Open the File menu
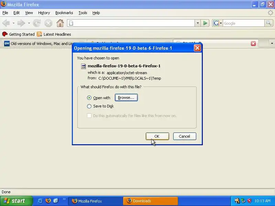Viewport: 275px width, 206px height. point(5,13)
